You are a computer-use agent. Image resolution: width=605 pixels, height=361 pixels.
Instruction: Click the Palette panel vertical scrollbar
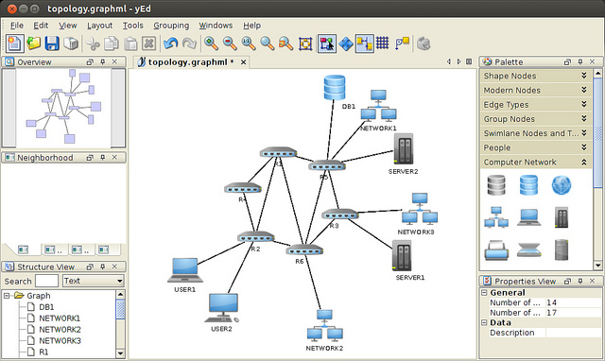(597, 169)
